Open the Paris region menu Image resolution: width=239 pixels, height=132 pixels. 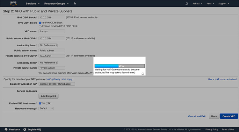tap(210, 3)
